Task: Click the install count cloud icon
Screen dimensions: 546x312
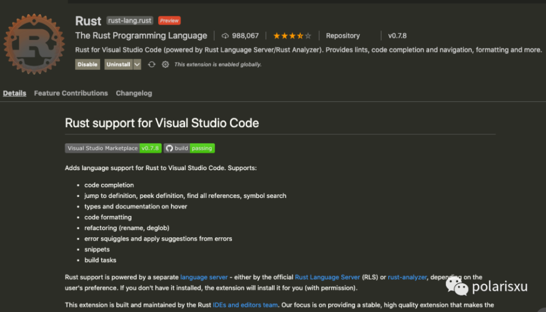Action: click(x=225, y=36)
